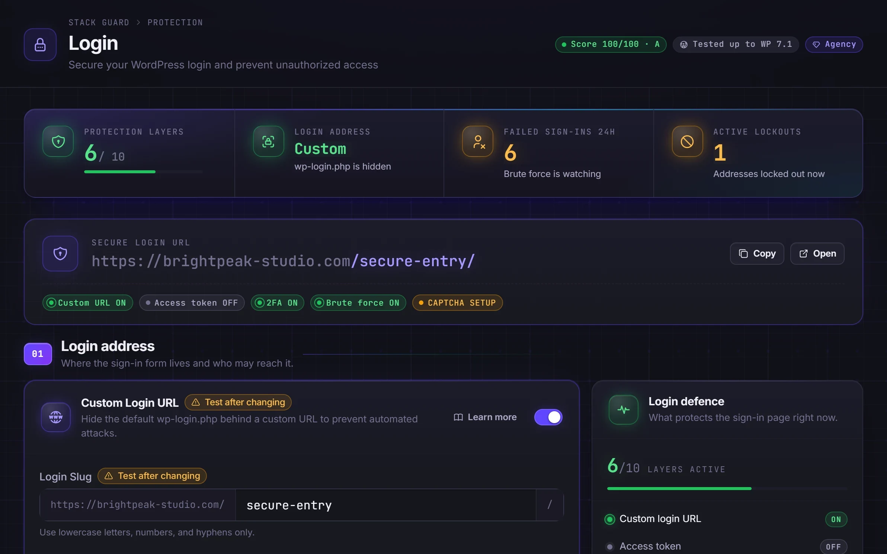Click the CAPTCHA SETUP status chip
887x554 pixels.
[x=458, y=303]
